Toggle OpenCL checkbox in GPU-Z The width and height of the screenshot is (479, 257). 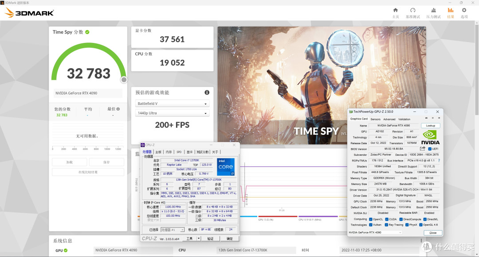point(370,219)
